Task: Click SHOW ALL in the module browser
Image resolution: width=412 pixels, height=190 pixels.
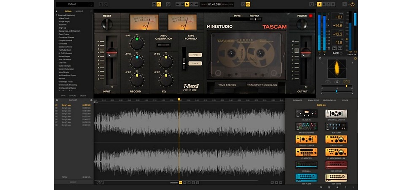Action: pos(321,105)
